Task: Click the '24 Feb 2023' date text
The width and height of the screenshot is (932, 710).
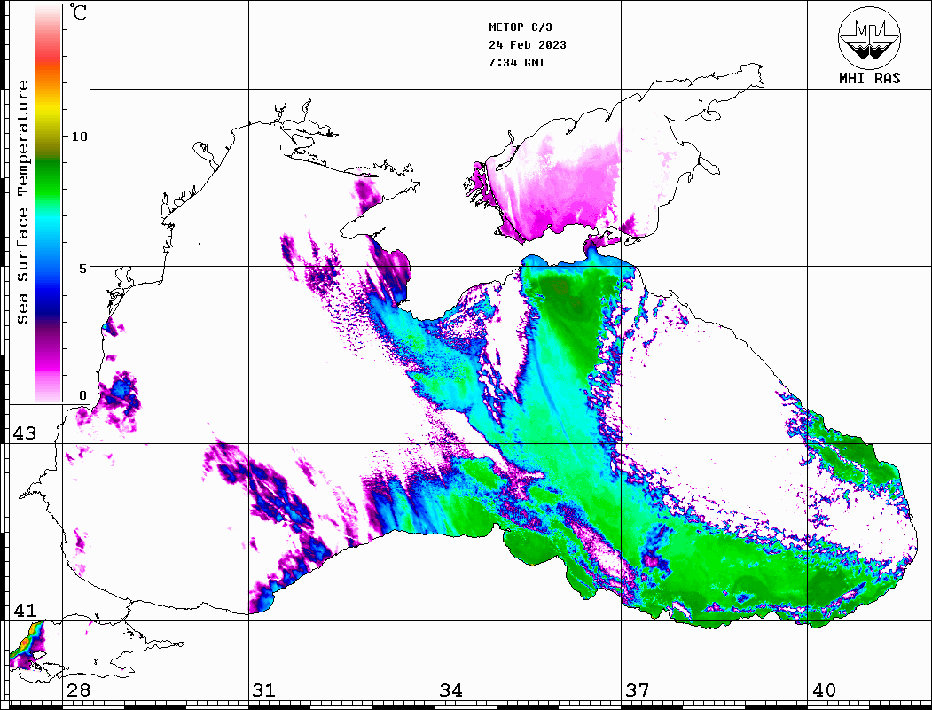Action: [528, 45]
